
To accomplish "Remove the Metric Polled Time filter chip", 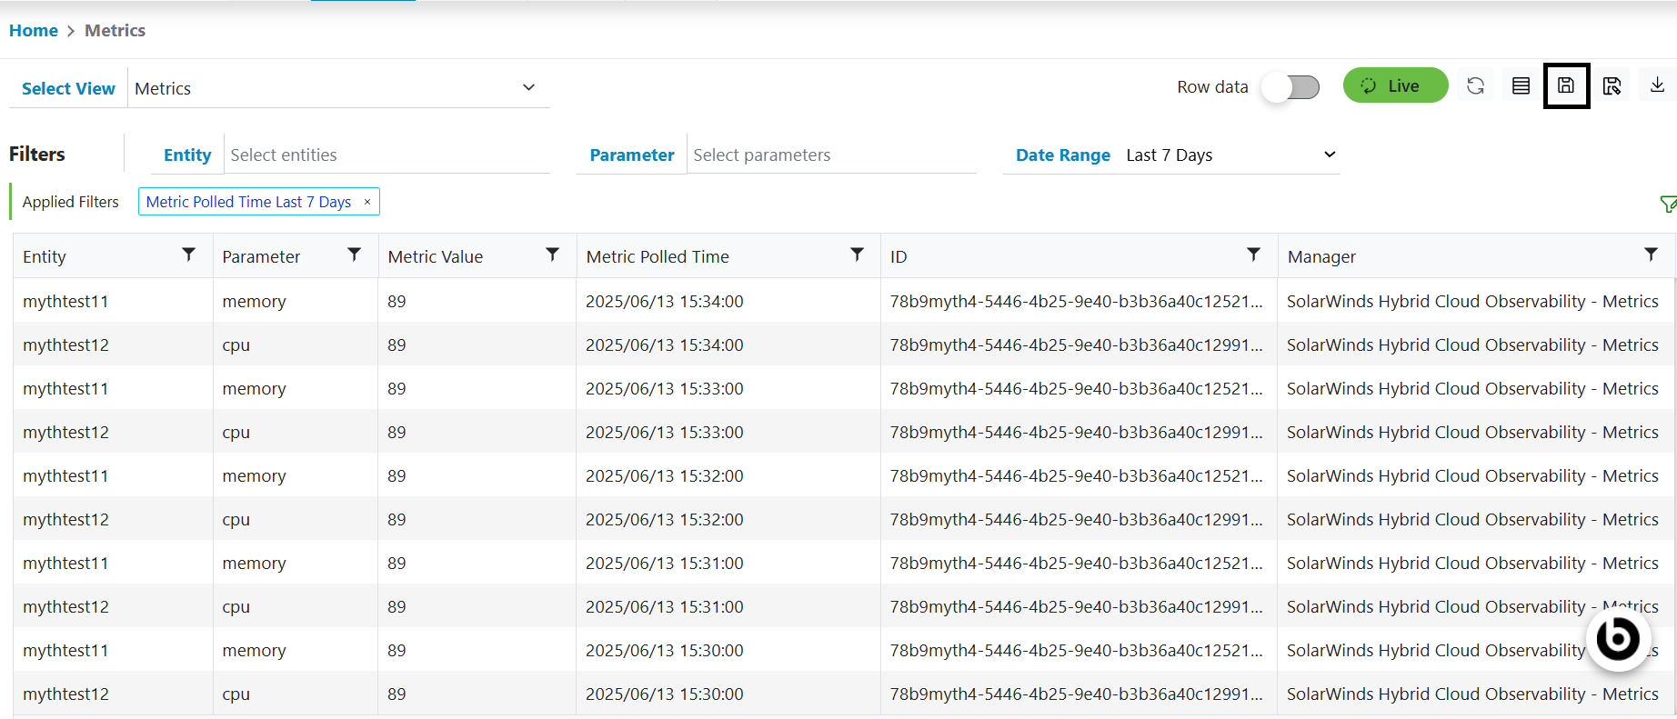I will pyautogui.click(x=367, y=202).
